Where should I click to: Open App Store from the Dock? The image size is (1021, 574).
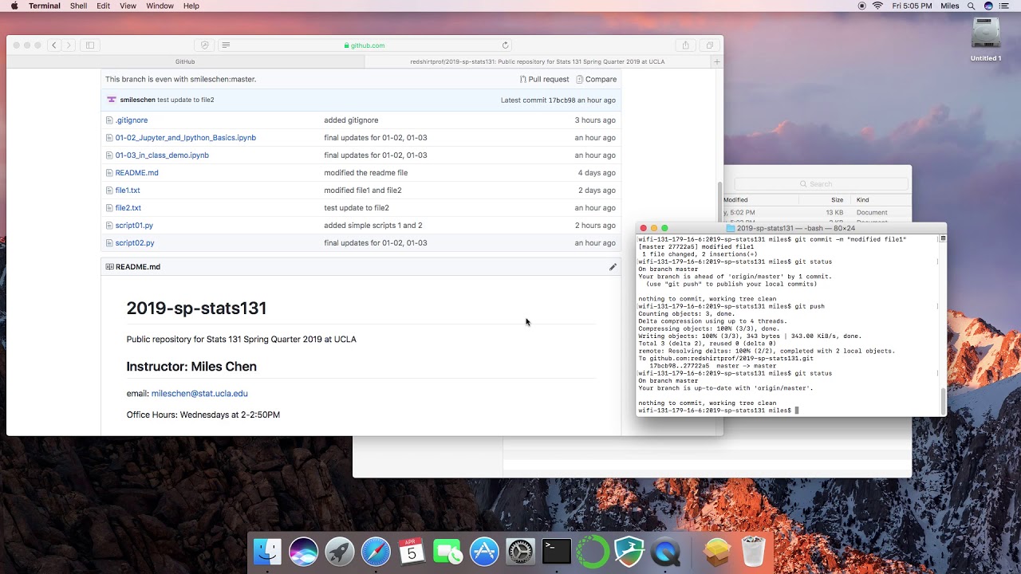coord(484,551)
